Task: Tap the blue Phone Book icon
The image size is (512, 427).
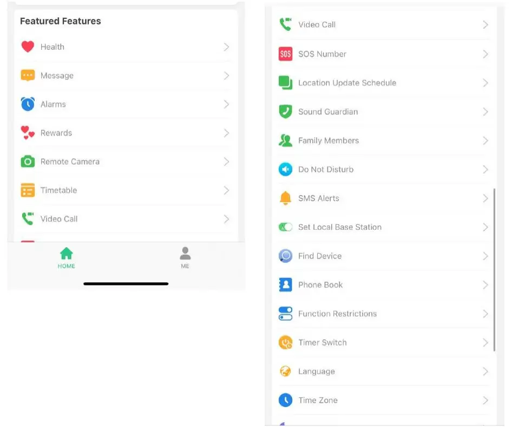Action: (285, 285)
